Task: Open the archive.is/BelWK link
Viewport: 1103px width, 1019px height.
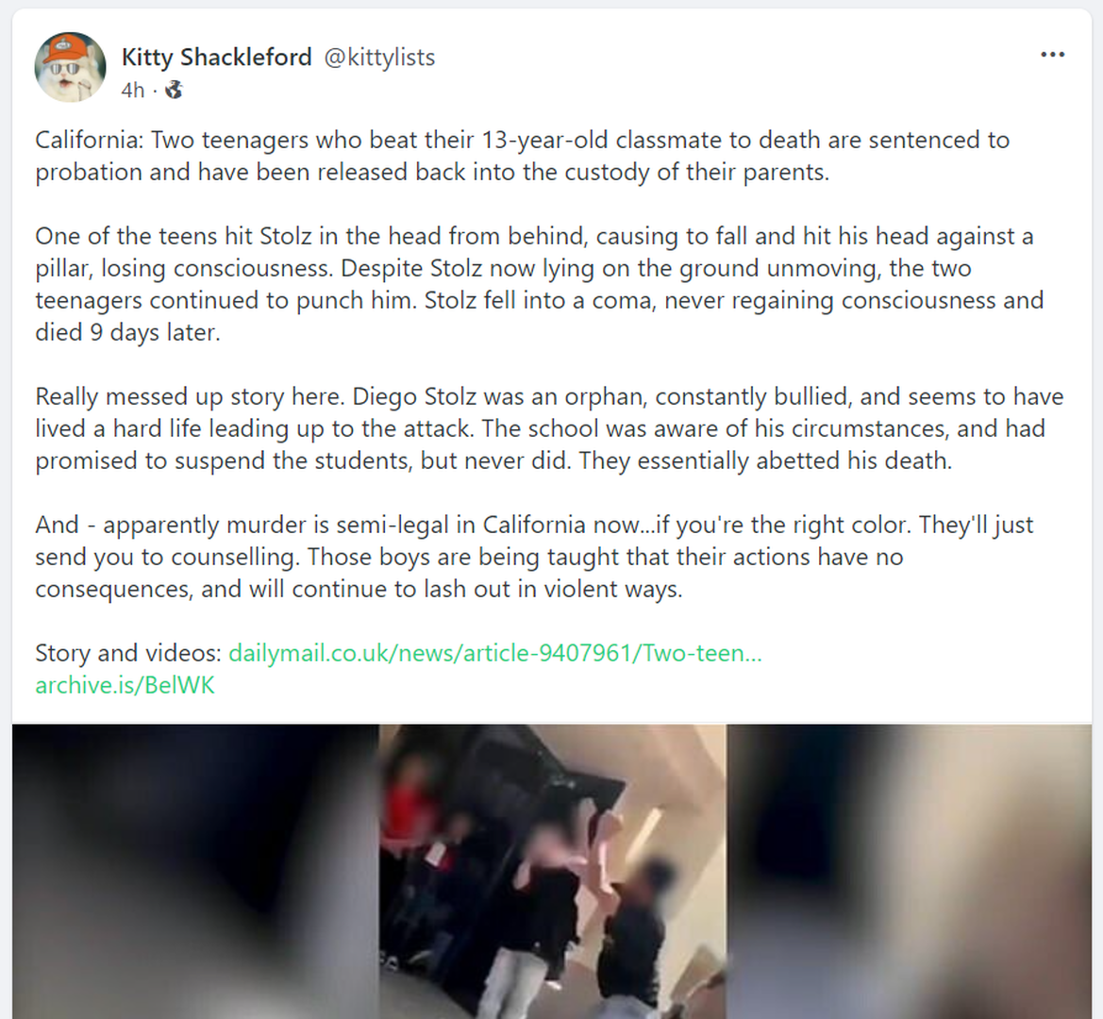Action: pos(125,685)
